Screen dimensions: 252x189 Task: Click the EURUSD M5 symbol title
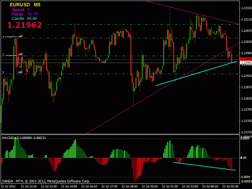click(25, 5)
